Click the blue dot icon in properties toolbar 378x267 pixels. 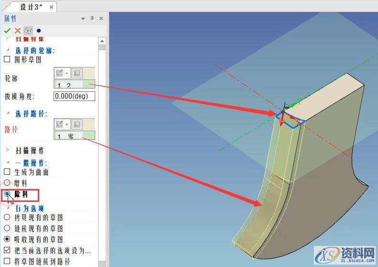click(39, 31)
